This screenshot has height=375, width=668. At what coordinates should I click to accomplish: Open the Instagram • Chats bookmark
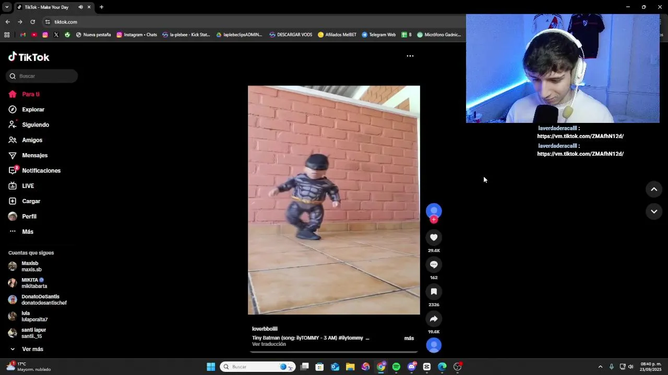point(137,35)
